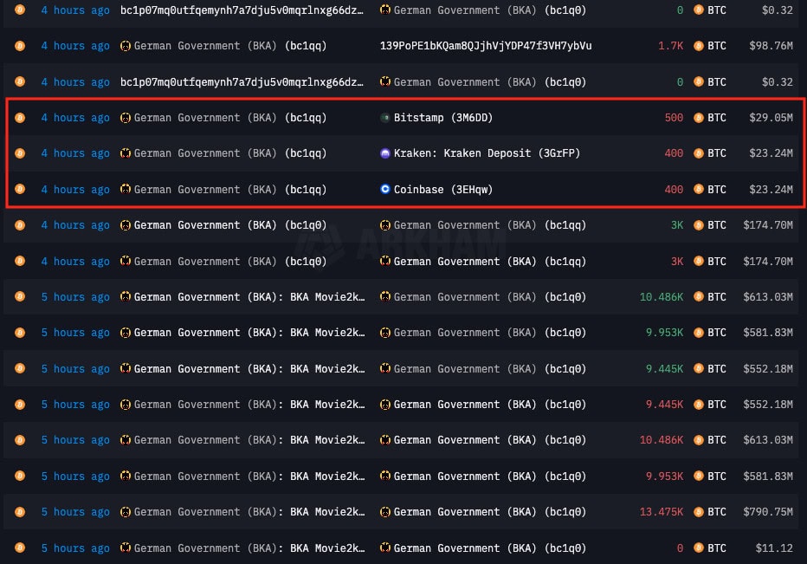Screen dimensions: 807x564
Task: Open address 139PoPE1bKQam8QJjhVjYDP47f3VH7ybVu
Action: point(486,46)
